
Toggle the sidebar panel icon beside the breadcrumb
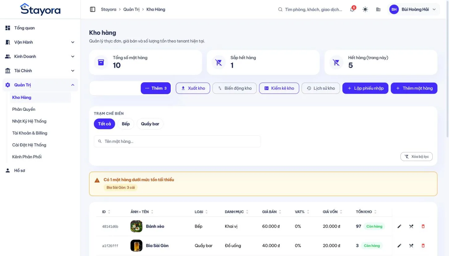(x=93, y=9)
